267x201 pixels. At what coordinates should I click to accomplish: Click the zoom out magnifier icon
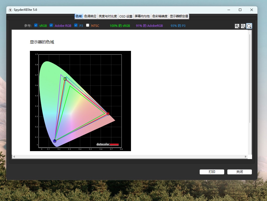(243, 26)
